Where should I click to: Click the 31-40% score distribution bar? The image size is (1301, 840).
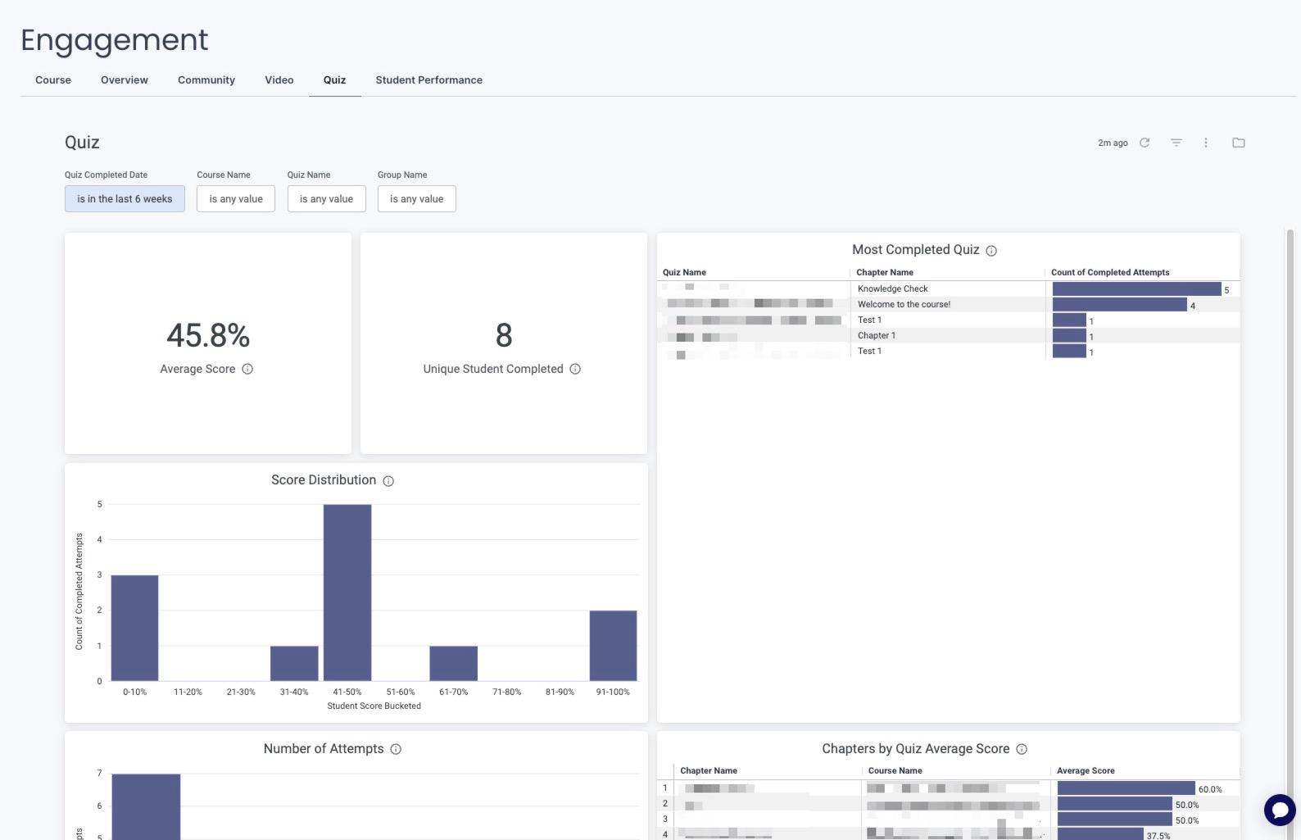pyautogui.click(x=294, y=663)
